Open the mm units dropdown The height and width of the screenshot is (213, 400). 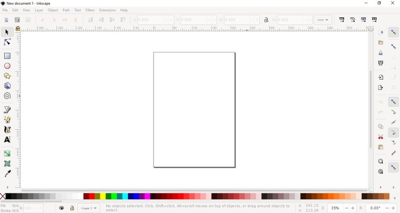[x=323, y=20]
